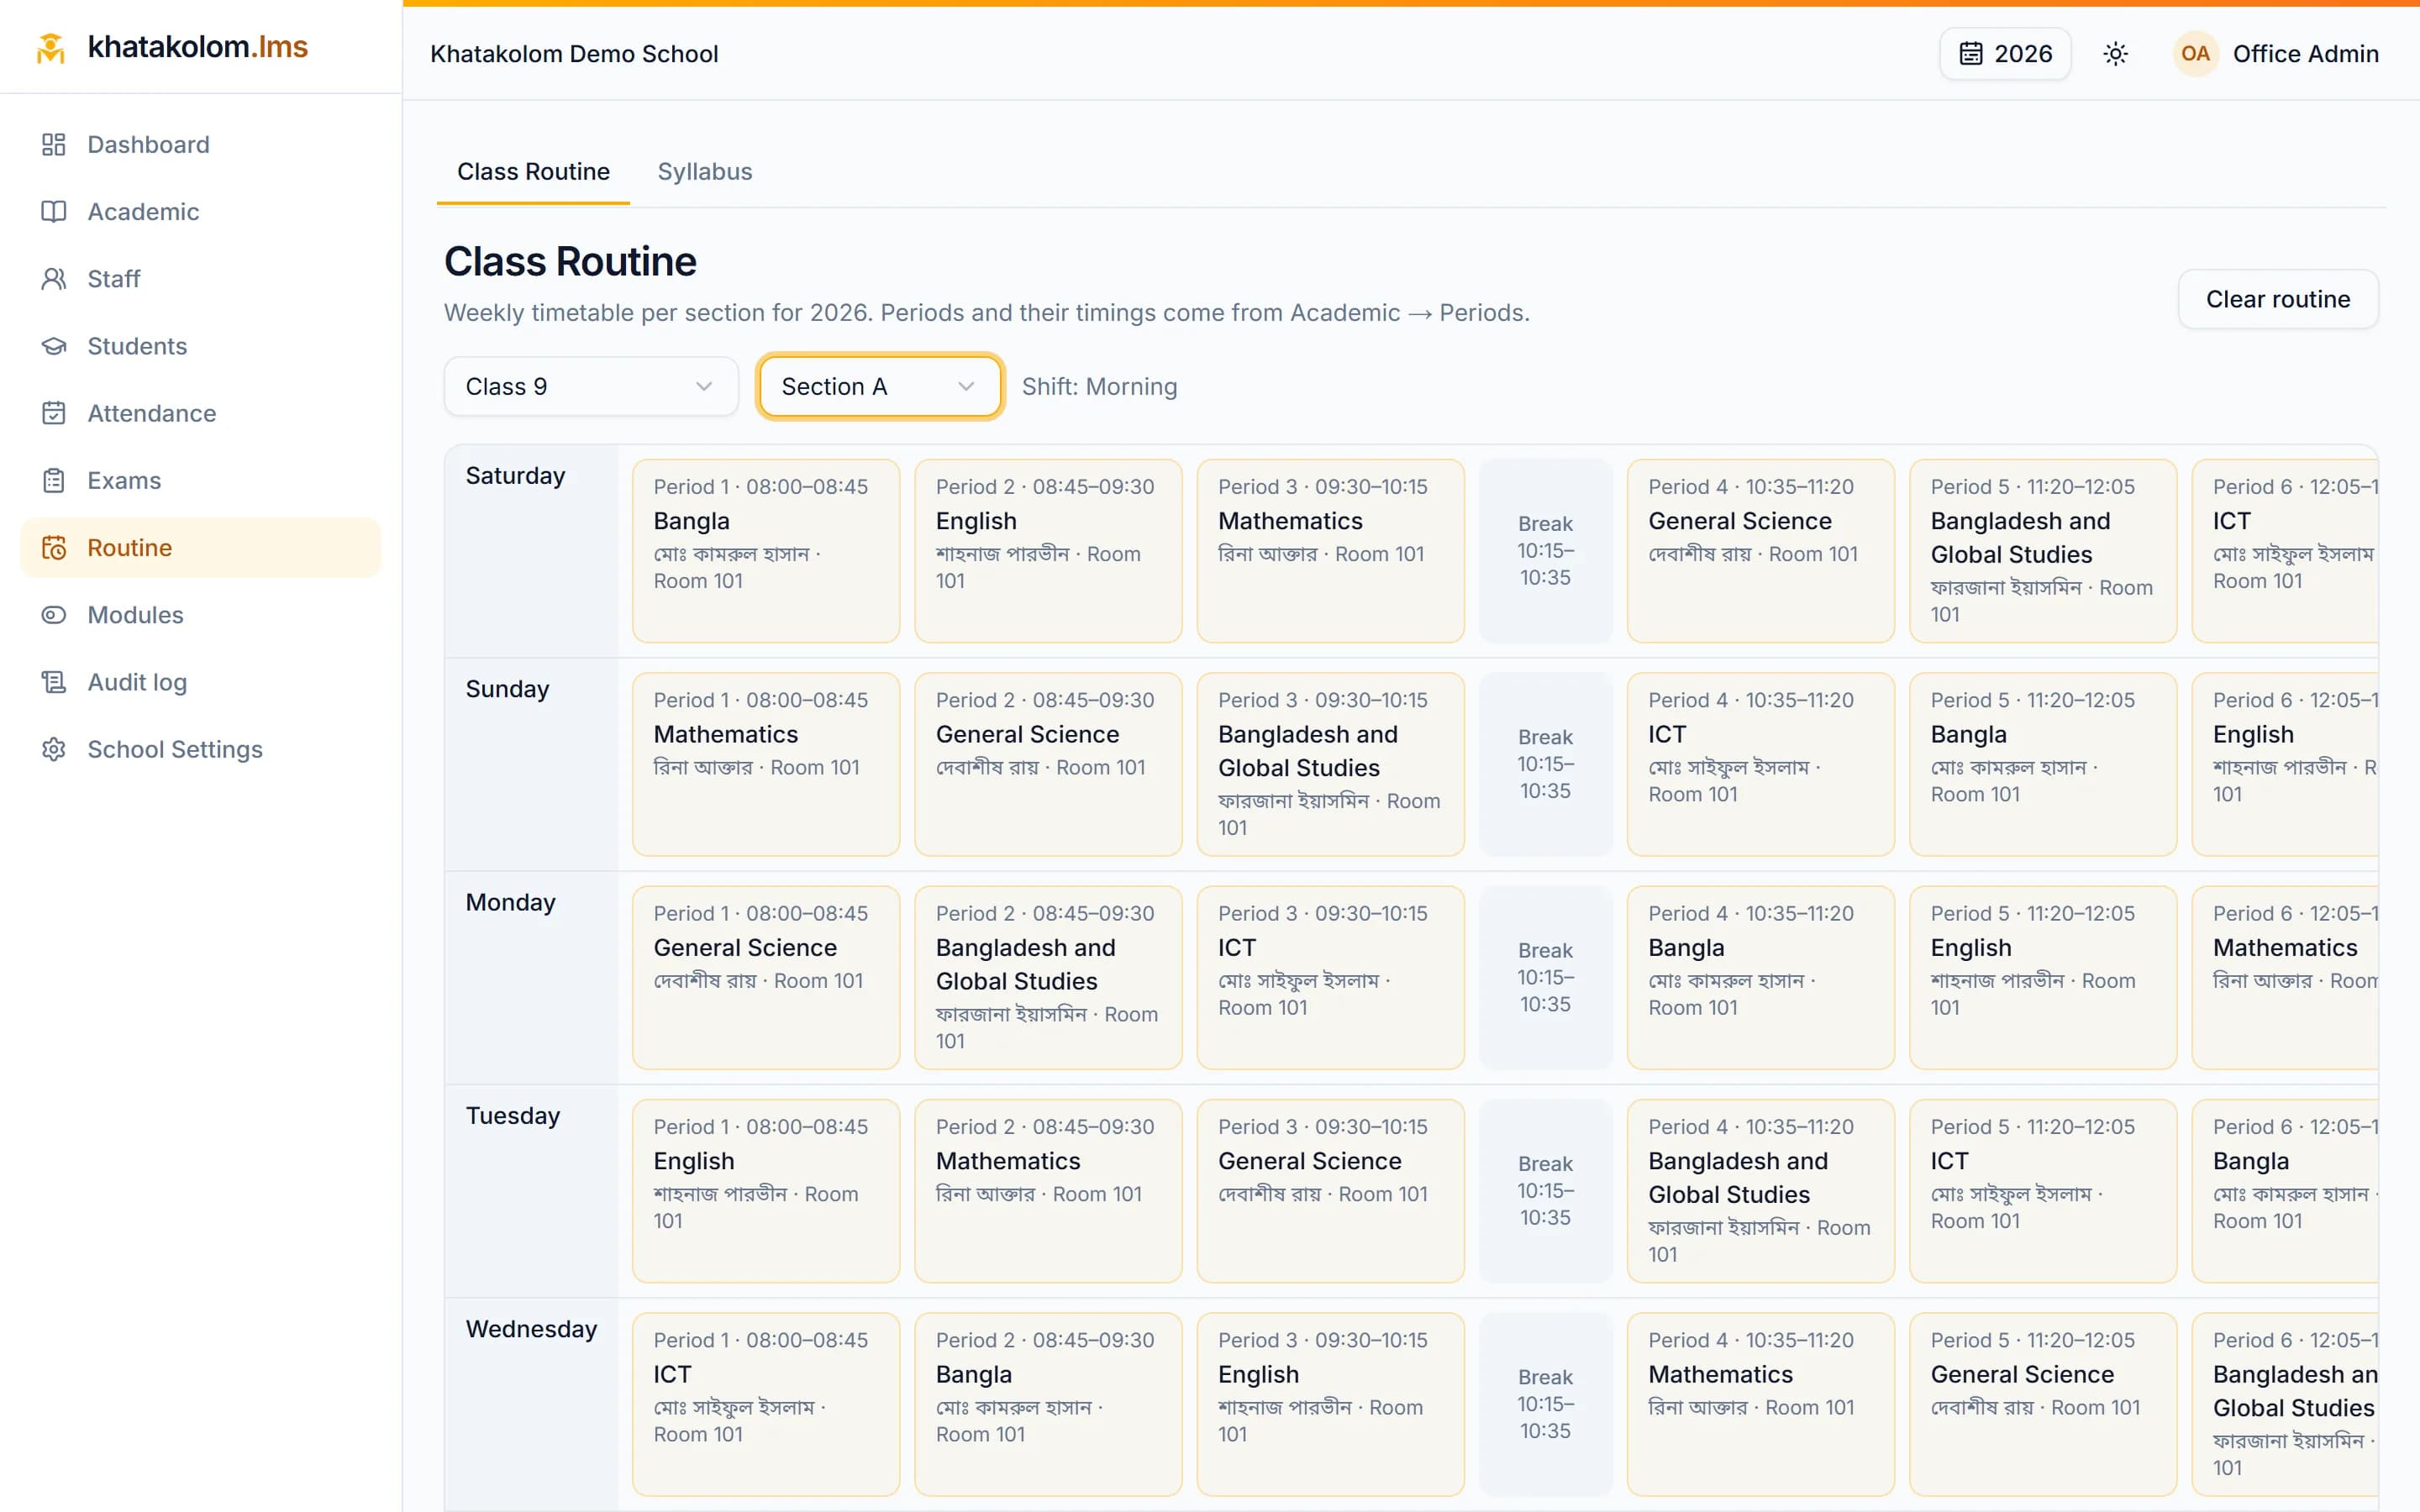
Task: Click the Audit log scroll icon
Action: [53, 682]
